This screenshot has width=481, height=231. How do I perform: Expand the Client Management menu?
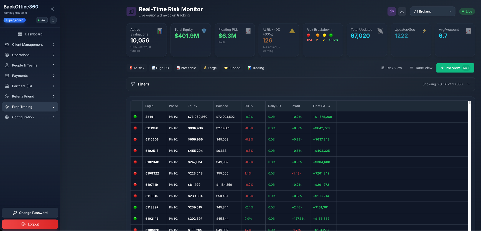[x=30, y=44]
